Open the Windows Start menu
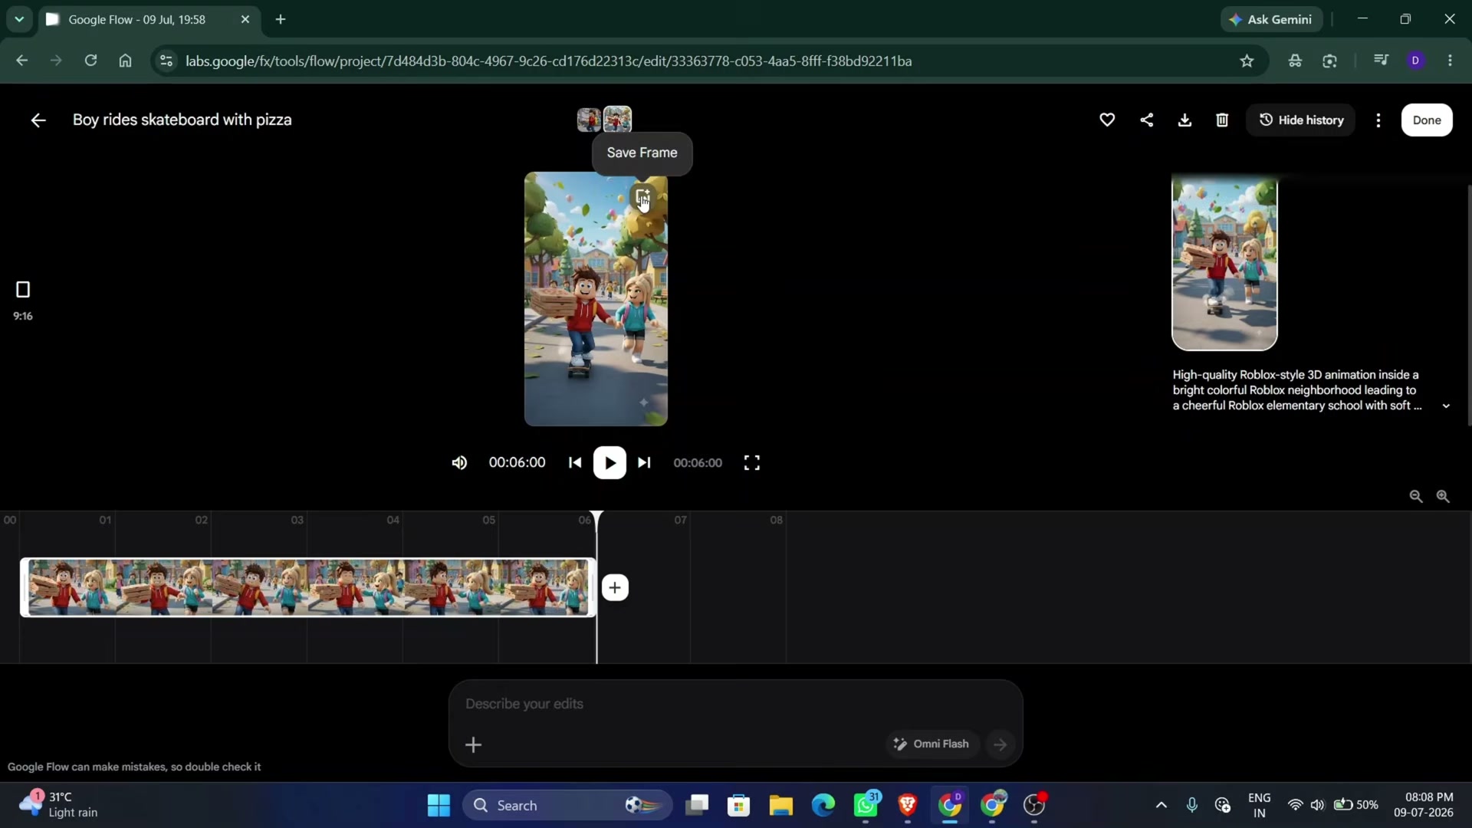Screen dimensions: 1472x828 439,806
